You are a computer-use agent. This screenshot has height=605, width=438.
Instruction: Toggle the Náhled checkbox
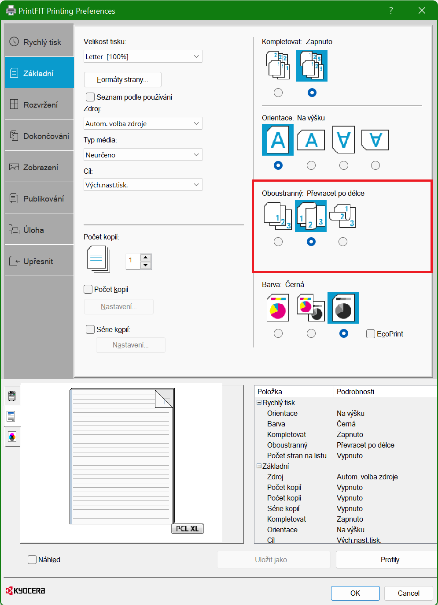pos(32,560)
